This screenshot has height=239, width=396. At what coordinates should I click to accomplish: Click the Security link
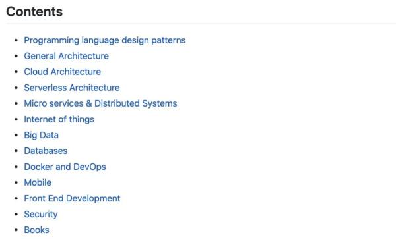tap(41, 215)
